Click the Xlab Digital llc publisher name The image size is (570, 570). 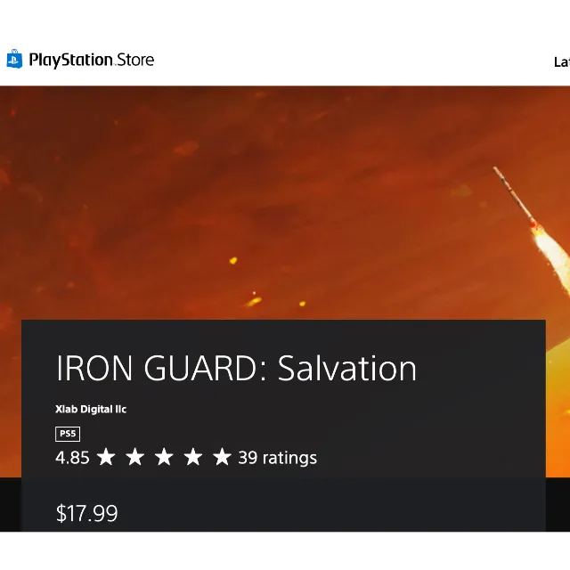click(x=91, y=409)
